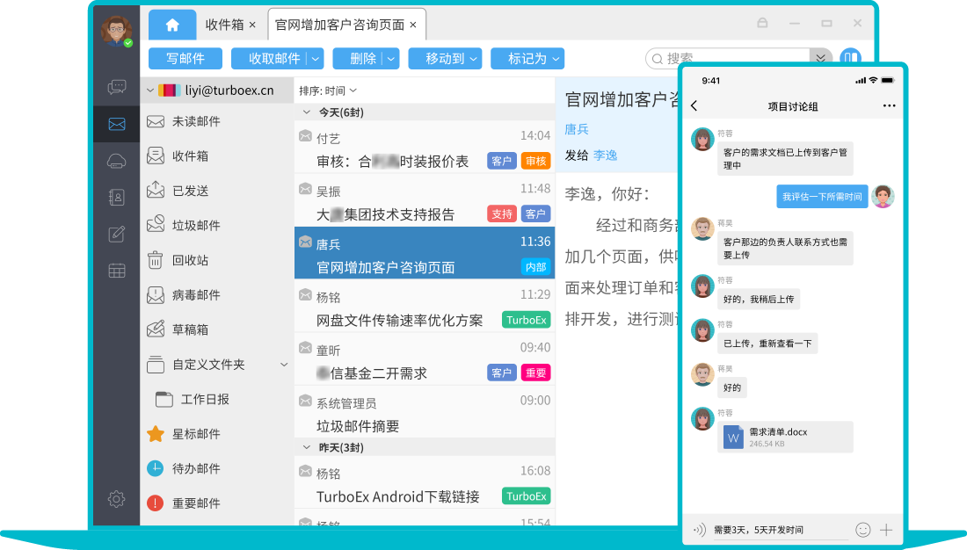Tap the emoji icon in chat

[863, 530]
